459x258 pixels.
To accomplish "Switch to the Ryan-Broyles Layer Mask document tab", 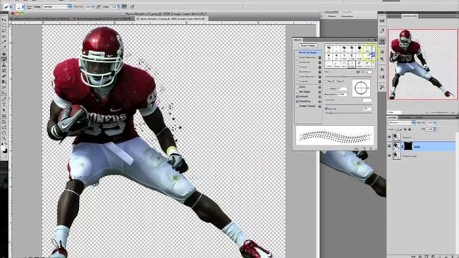I will tap(173, 19).
